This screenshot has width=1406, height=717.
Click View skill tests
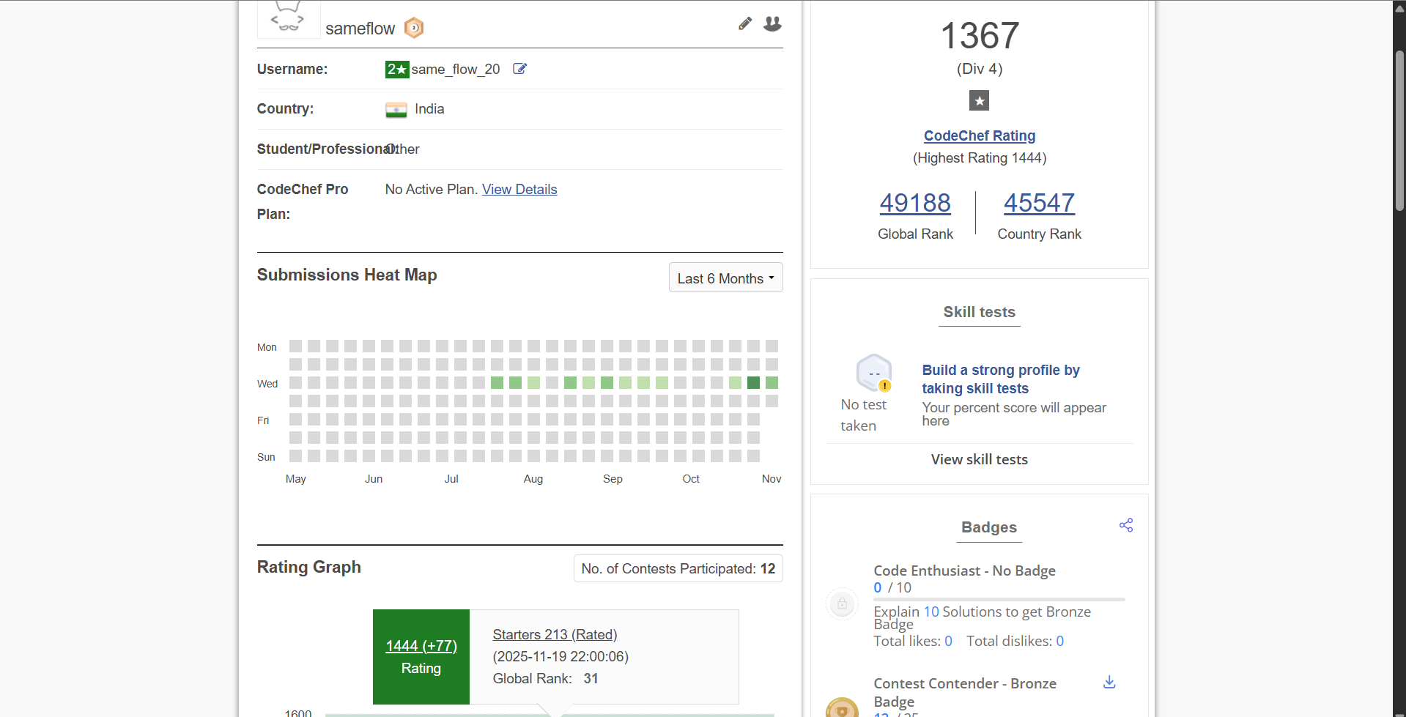click(980, 459)
